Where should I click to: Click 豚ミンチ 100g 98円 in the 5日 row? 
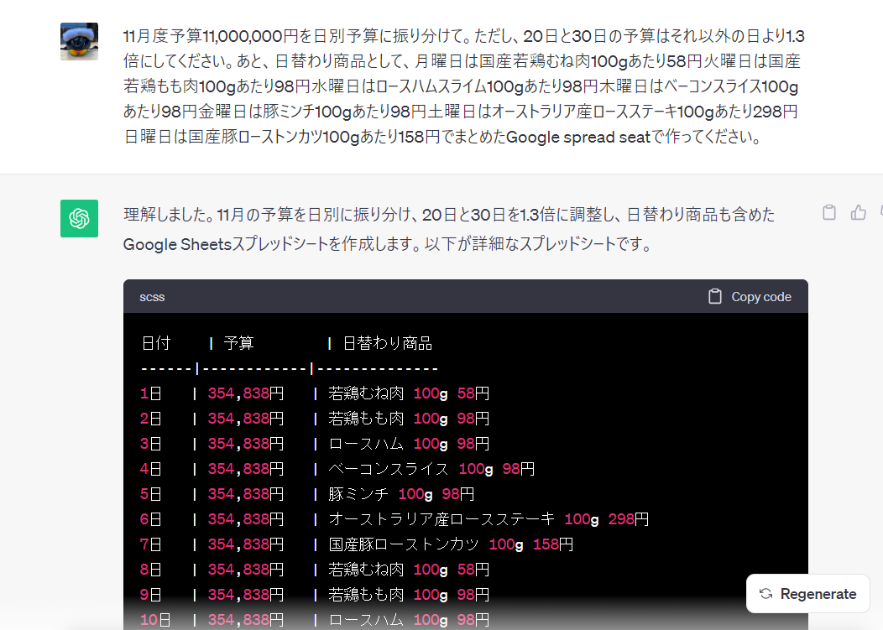[x=401, y=494]
